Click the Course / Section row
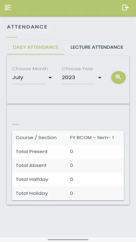 pyautogui.click(x=68, y=138)
